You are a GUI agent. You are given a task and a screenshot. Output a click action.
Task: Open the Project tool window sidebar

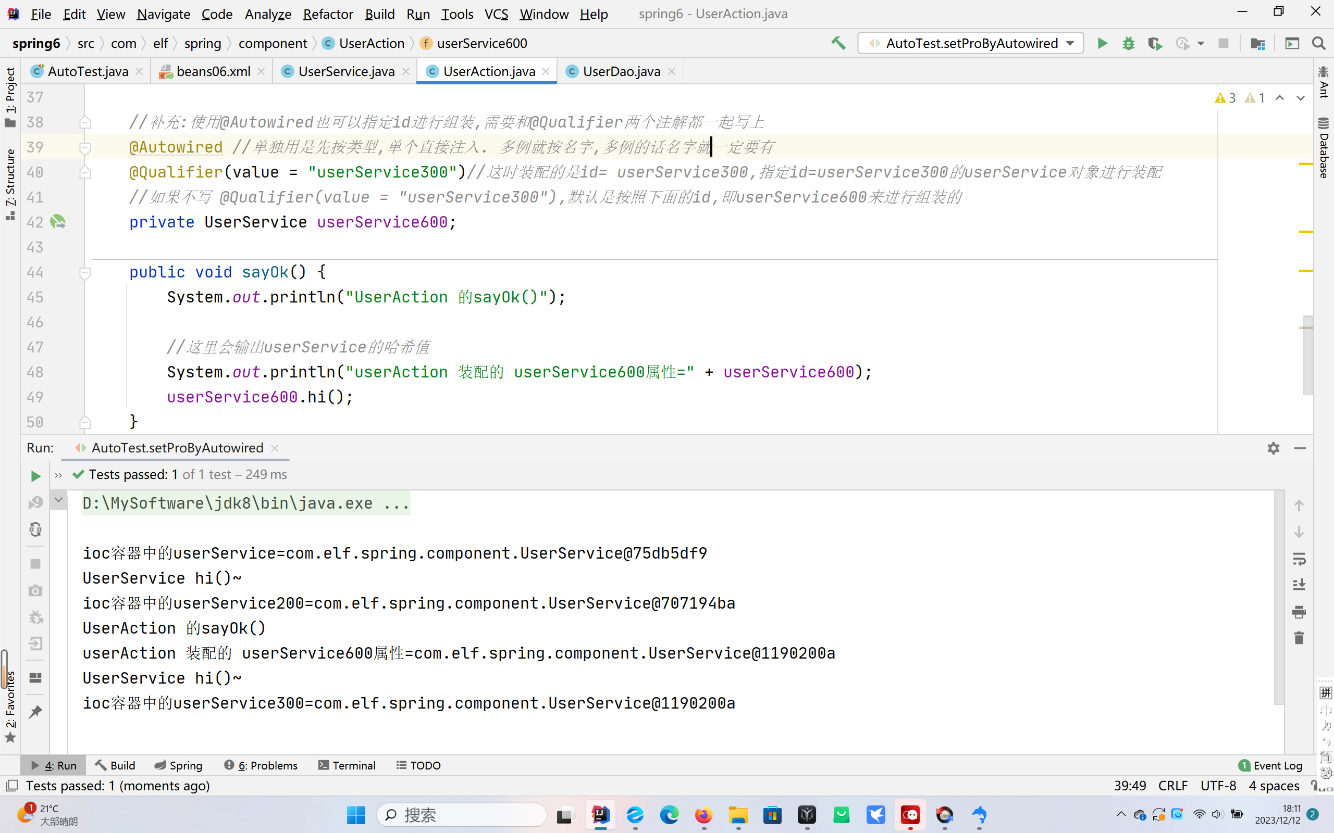[x=10, y=97]
